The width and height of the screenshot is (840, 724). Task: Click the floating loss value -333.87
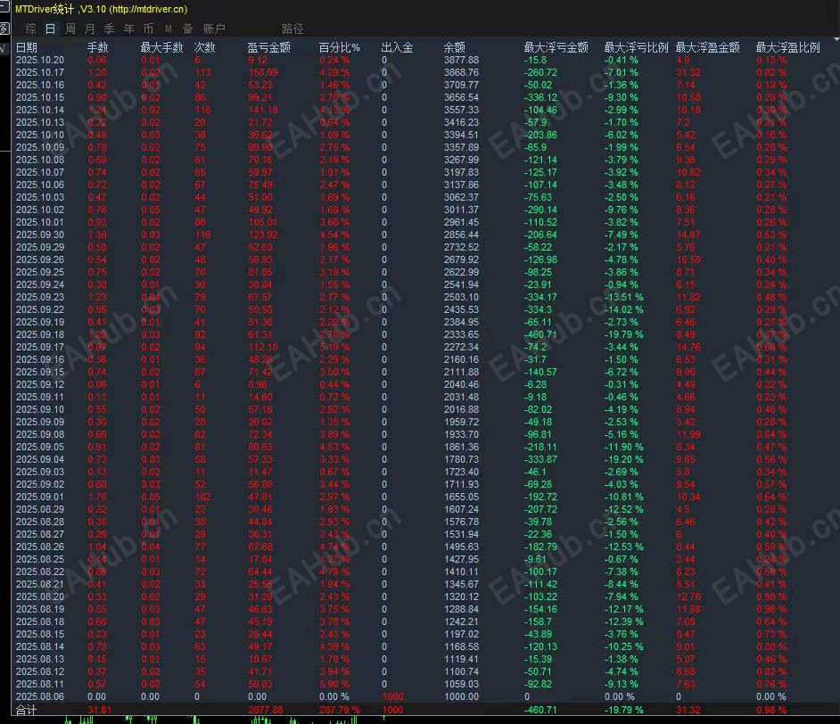pyautogui.click(x=540, y=459)
